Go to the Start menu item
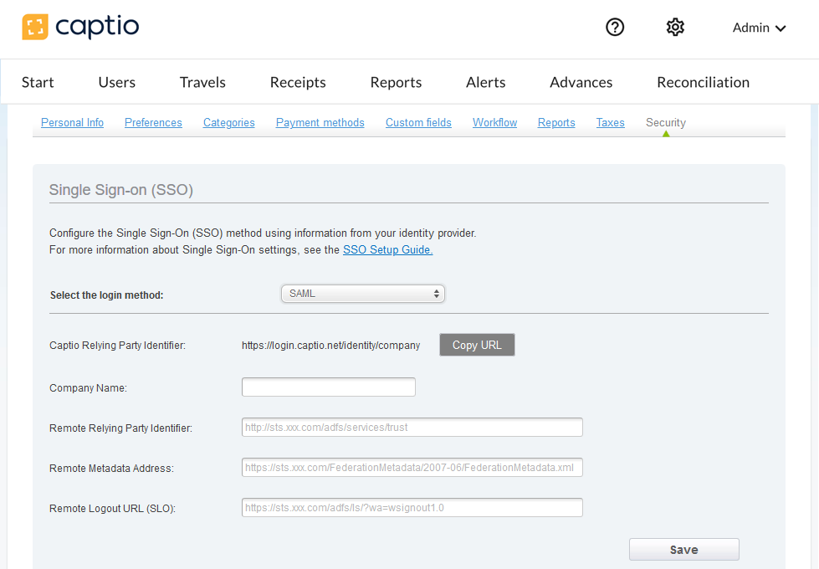The image size is (819, 569). [x=38, y=82]
